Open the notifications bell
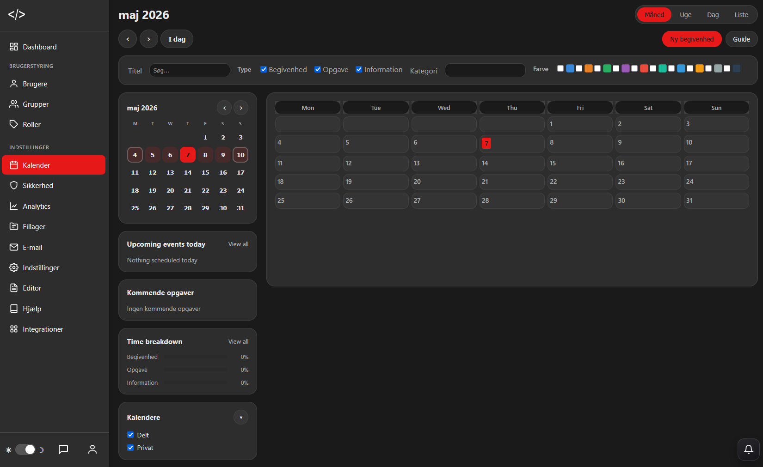Viewport: 763px width, 467px height. point(749,449)
